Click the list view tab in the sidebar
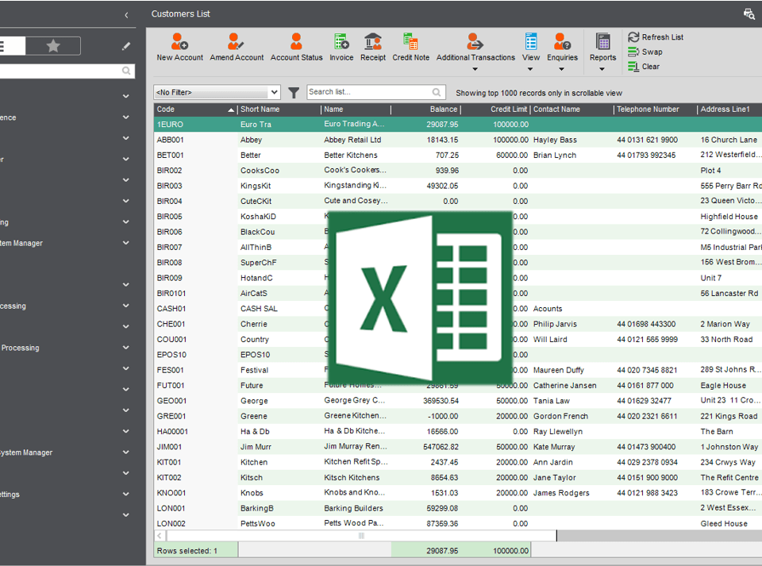 point(12,46)
